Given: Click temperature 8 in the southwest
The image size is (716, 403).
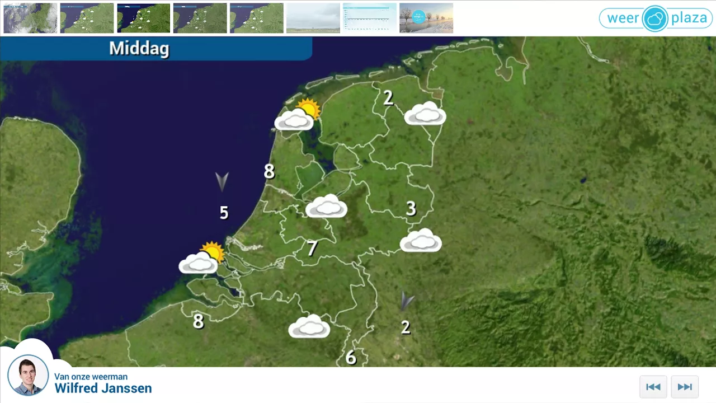Looking at the screenshot, I should click(198, 321).
